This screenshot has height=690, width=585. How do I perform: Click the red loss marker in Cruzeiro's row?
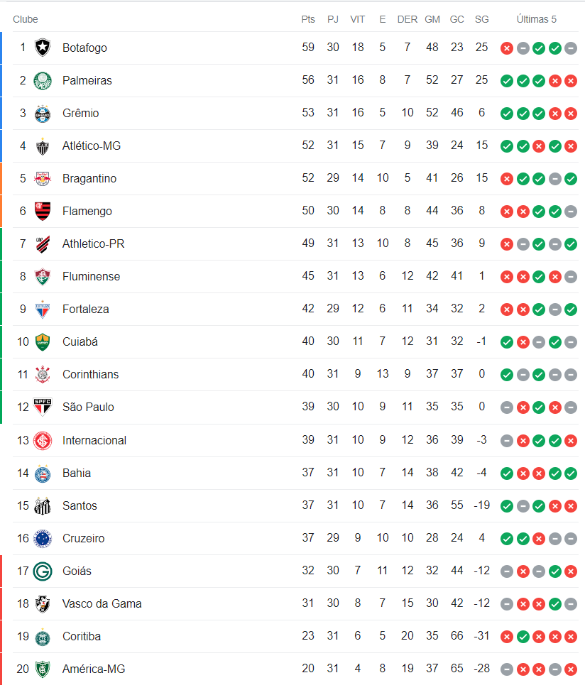pyautogui.click(x=539, y=538)
